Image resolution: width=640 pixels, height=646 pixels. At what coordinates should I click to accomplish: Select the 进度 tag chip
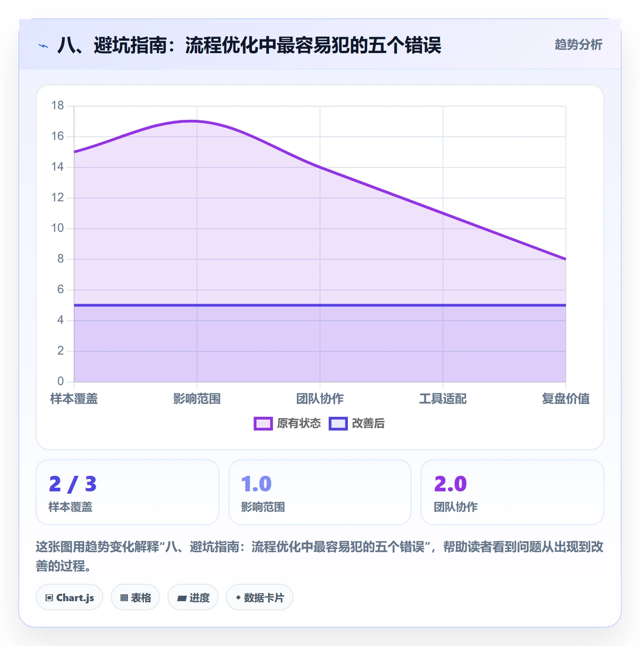coord(193,598)
